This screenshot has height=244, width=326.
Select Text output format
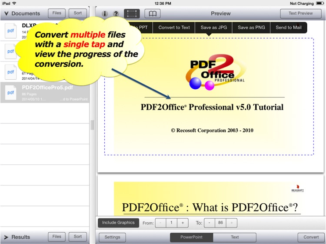(235, 237)
